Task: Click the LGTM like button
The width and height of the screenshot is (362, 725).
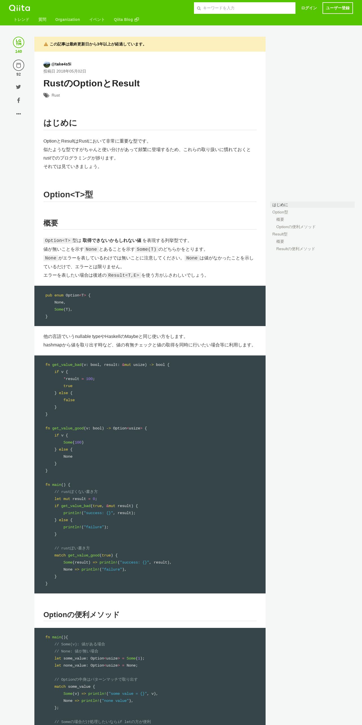Action: pos(19,42)
